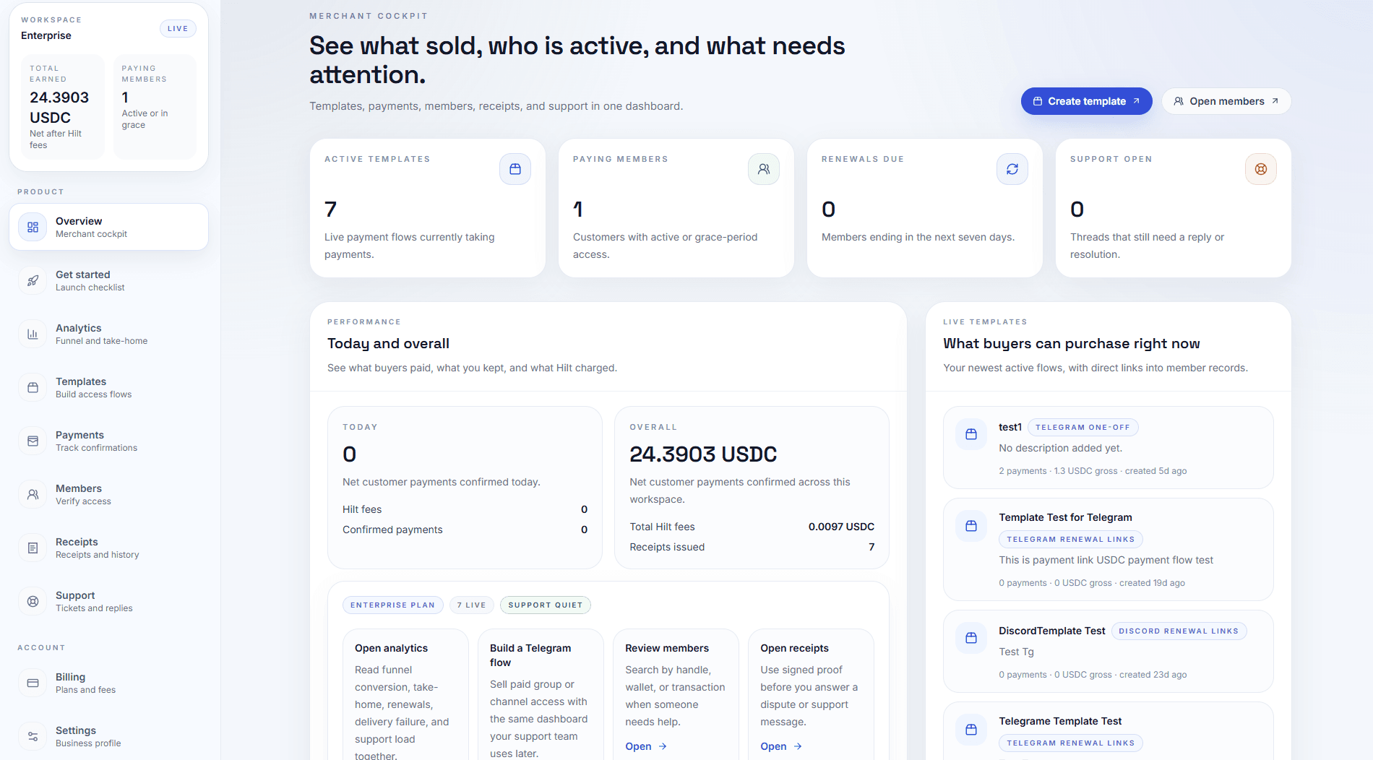Open Receipts and history section
The width and height of the screenshot is (1373, 760).
[x=109, y=548]
